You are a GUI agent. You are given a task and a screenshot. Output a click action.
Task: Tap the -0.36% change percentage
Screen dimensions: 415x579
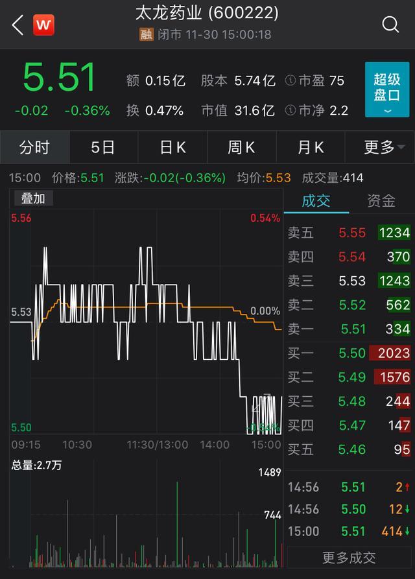pyautogui.click(x=88, y=111)
